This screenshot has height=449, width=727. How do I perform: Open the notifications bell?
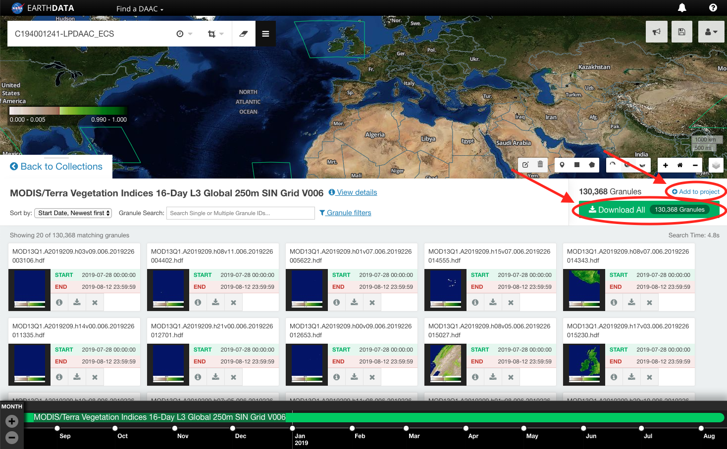(682, 7)
